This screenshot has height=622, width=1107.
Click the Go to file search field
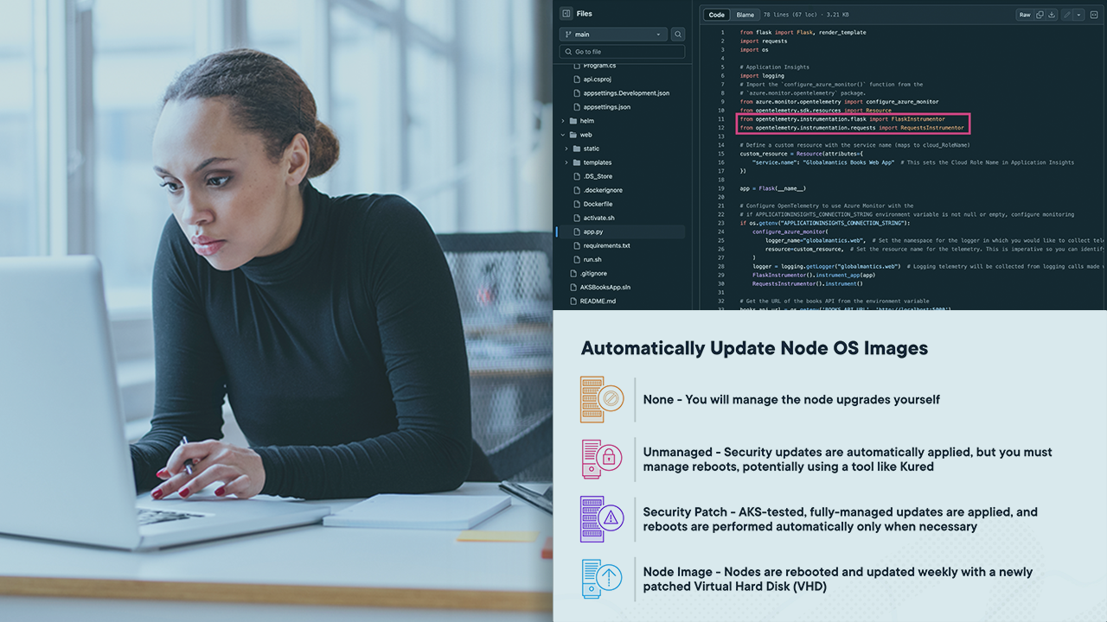pyautogui.click(x=621, y=52)
